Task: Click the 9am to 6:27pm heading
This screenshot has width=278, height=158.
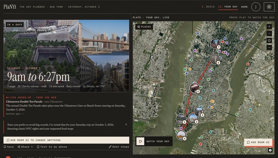Action: [38, 77]
